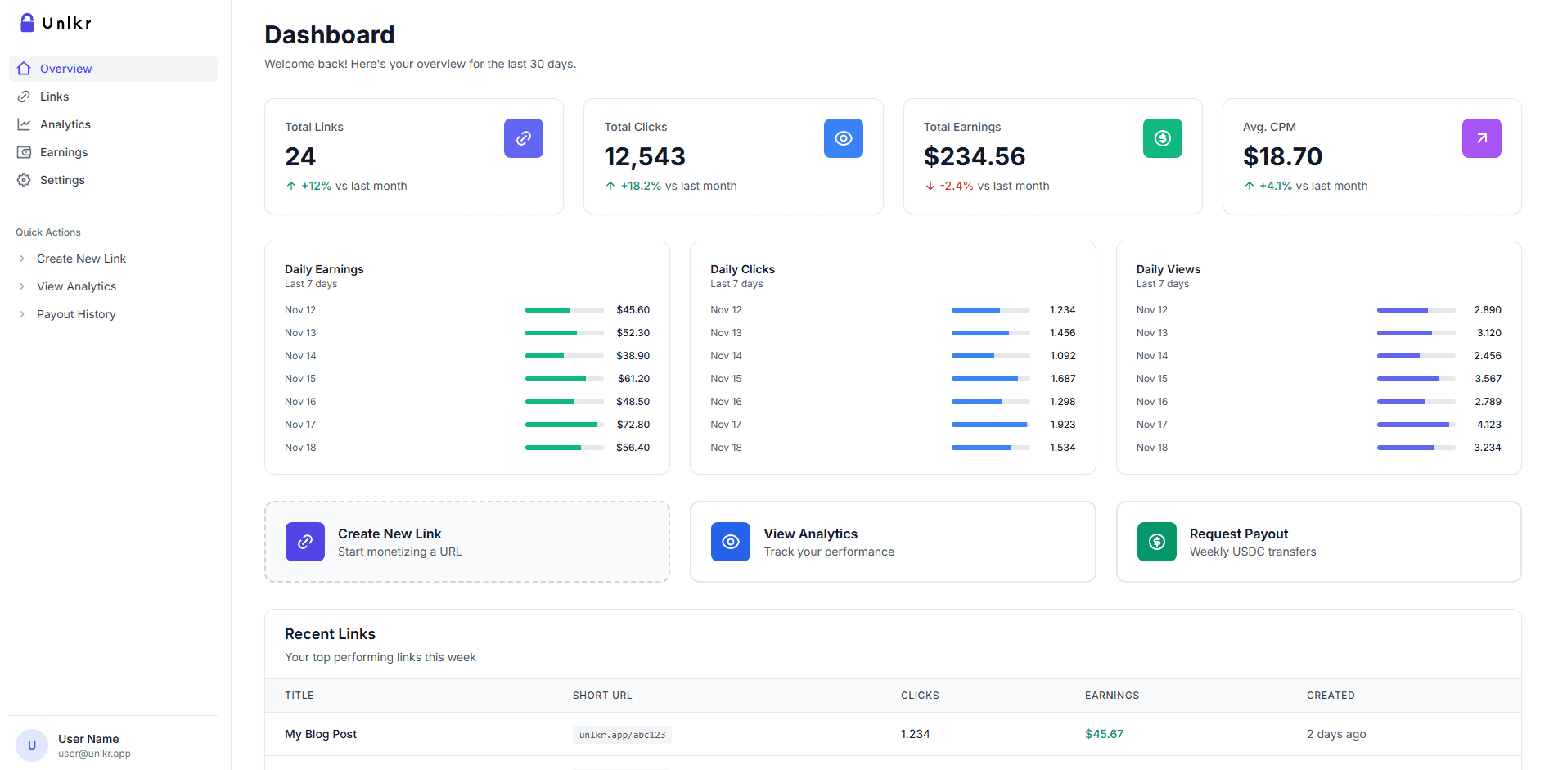Click the blue eye icon on Total Clicks card
The image size is (1549, 770).
click(x=843, y=138)
